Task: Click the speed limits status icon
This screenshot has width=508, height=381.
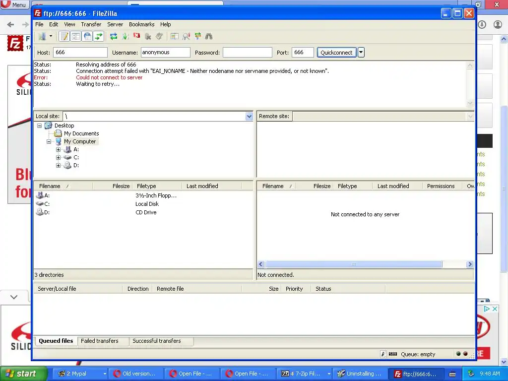Action: (393, 354)
